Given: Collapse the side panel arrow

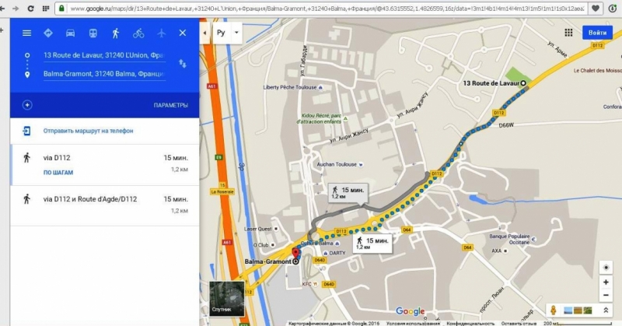Looking at the screenshot, I should (x=204, y=33).
